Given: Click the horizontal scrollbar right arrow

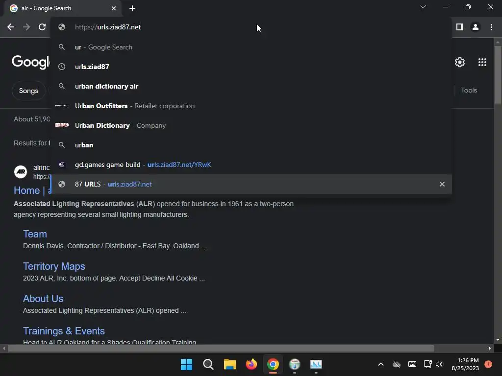Looking at the screenshot, I should [x=490, y=348].
